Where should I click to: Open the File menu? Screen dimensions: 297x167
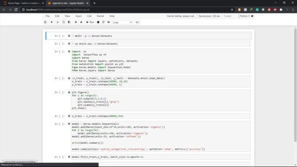47,16
